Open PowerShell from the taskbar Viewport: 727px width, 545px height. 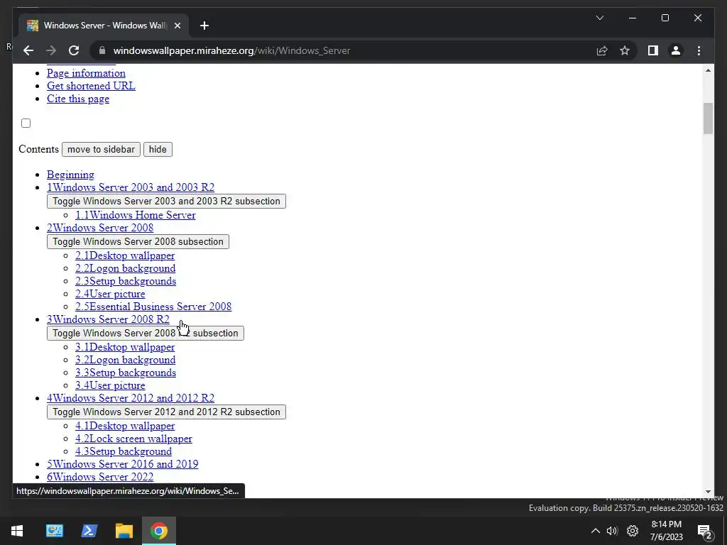click(x=89, y=531)
